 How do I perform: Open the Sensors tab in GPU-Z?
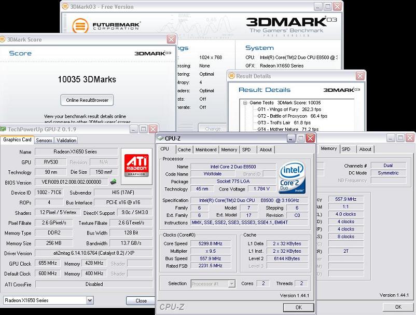44,141
